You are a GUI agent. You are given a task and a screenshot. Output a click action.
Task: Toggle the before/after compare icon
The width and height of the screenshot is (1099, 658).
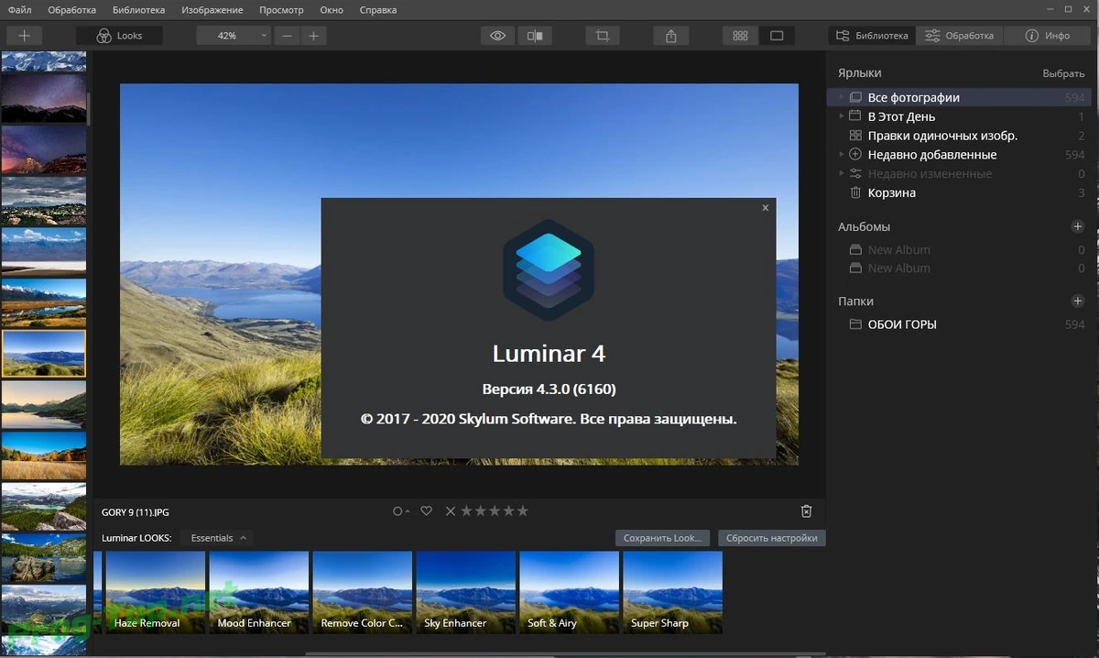[534, 36]
